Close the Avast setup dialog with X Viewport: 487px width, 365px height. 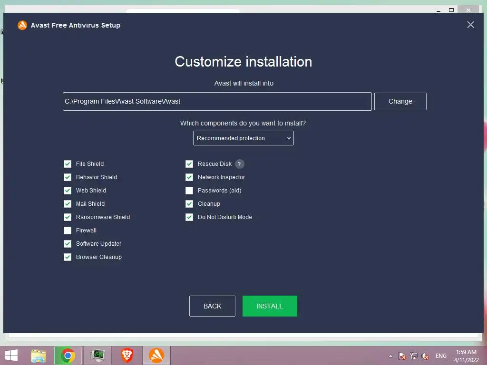click(470, 25)
